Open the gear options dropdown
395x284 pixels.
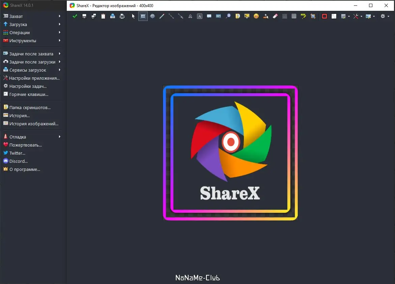tap(385, 16)
